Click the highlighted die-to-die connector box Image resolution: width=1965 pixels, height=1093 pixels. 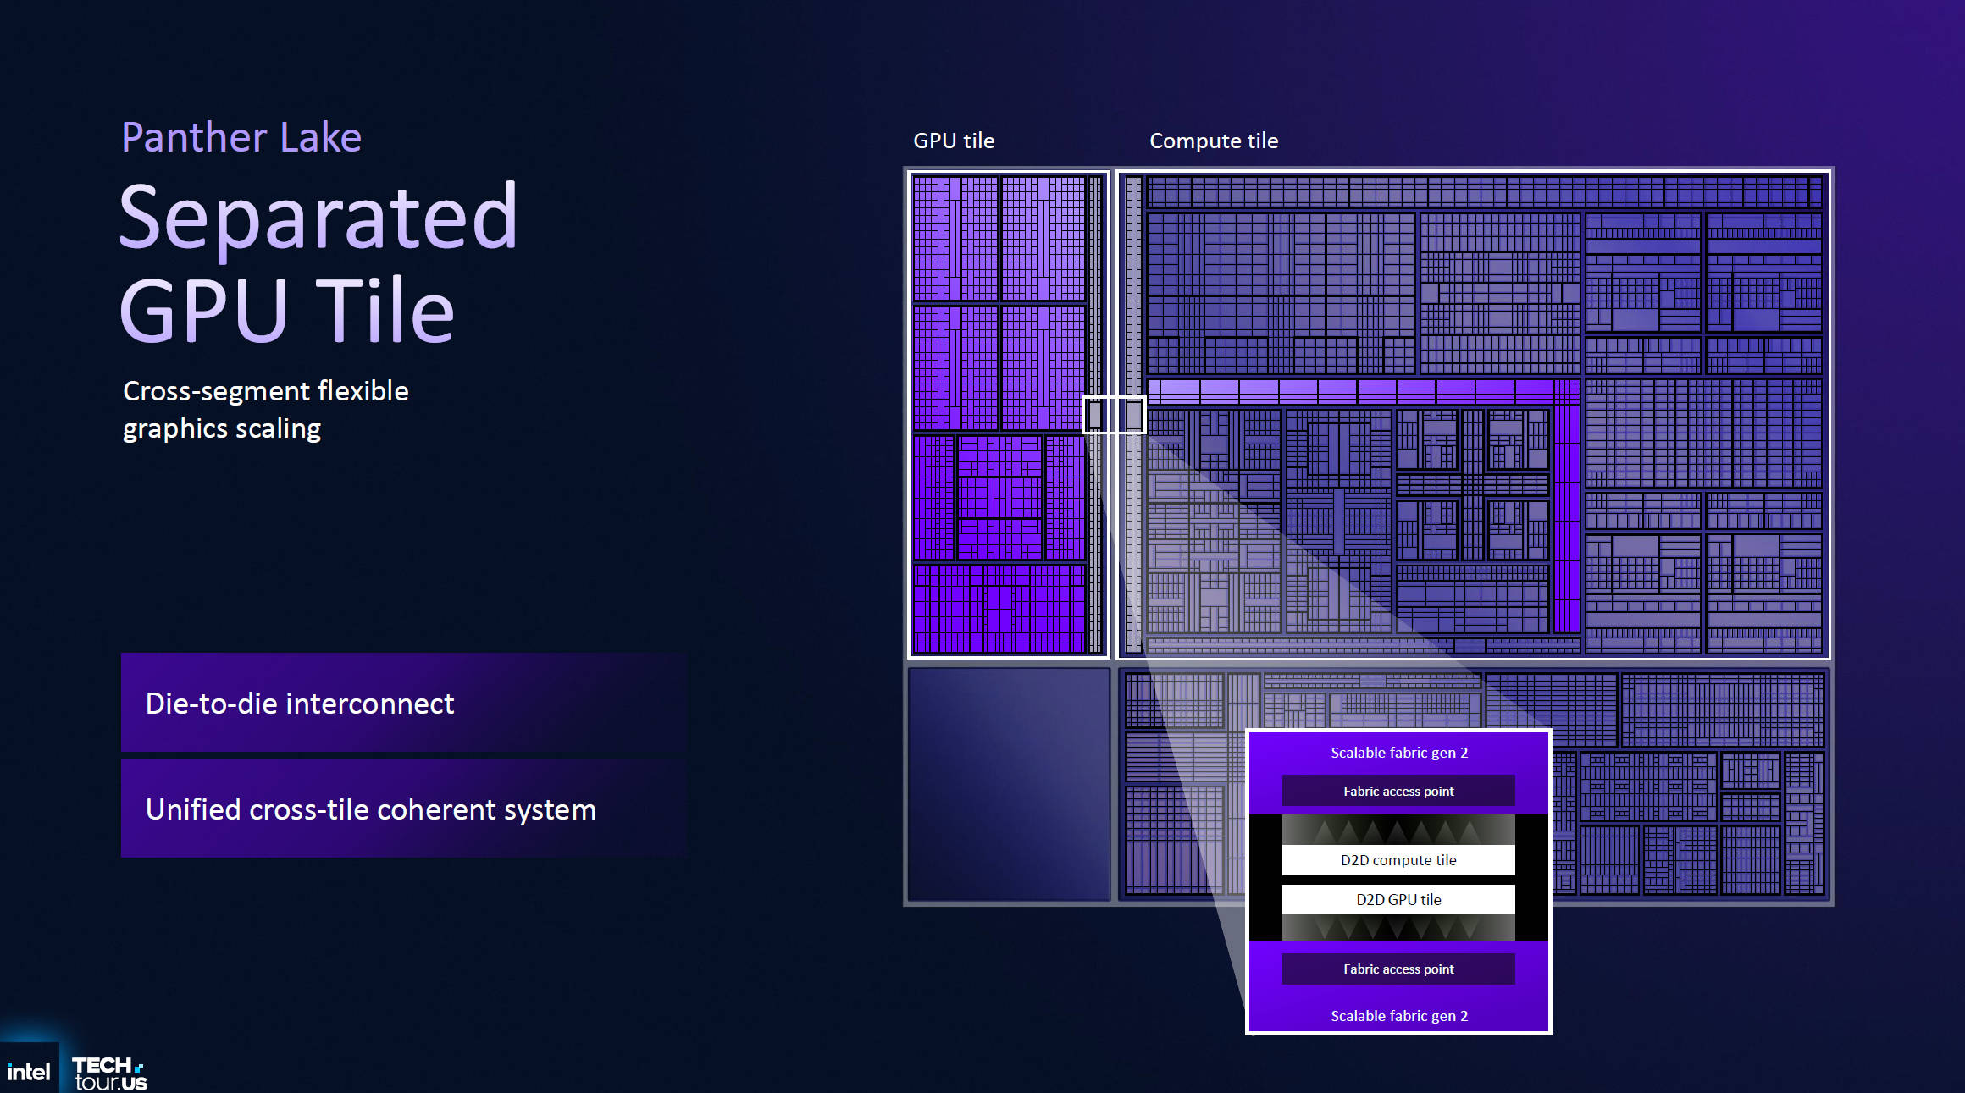[1114, 415]
